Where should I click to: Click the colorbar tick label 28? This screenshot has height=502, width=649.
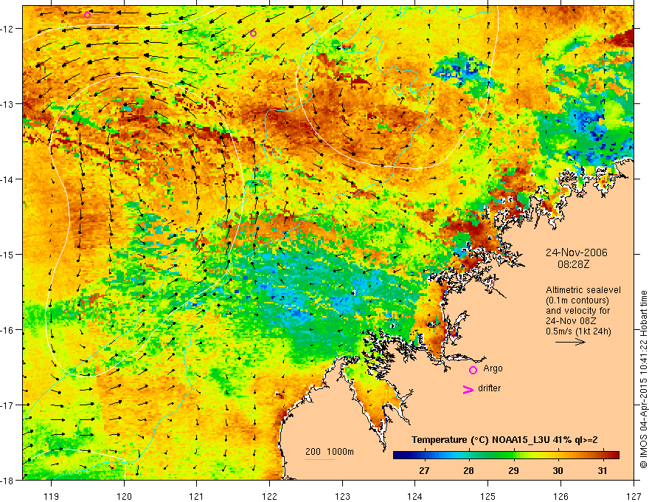tap(468, 470)
